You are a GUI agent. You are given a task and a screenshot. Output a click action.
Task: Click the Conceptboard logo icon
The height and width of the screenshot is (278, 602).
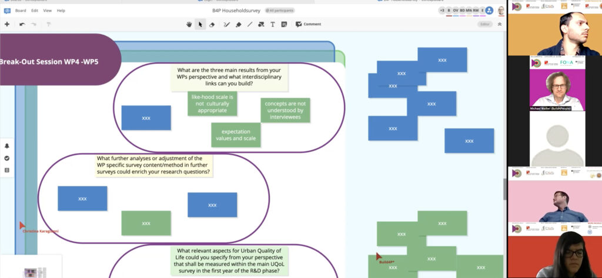(7, 11)
